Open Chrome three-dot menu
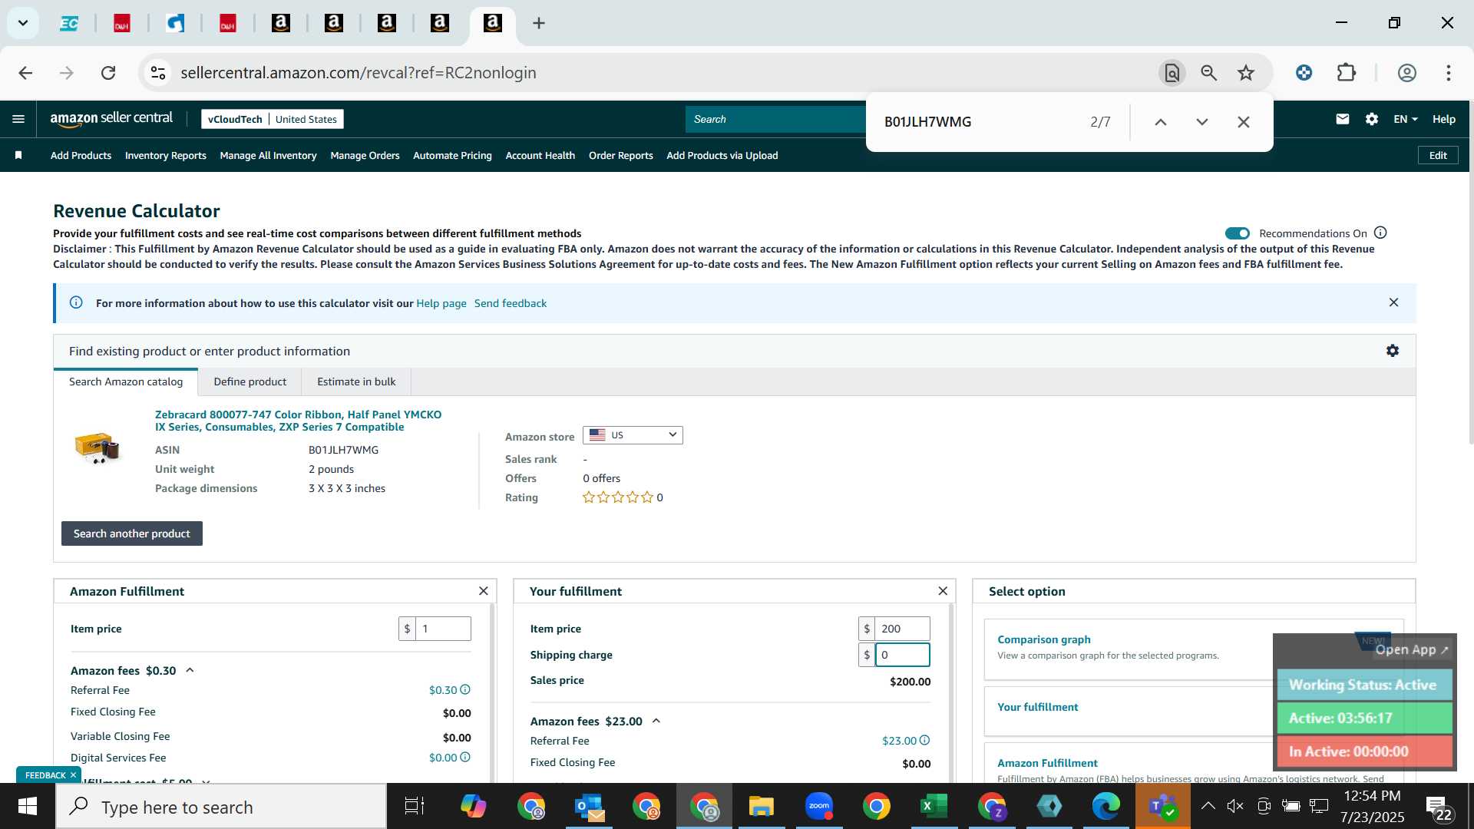The image size is (1474, 829). click(1448, 73)
